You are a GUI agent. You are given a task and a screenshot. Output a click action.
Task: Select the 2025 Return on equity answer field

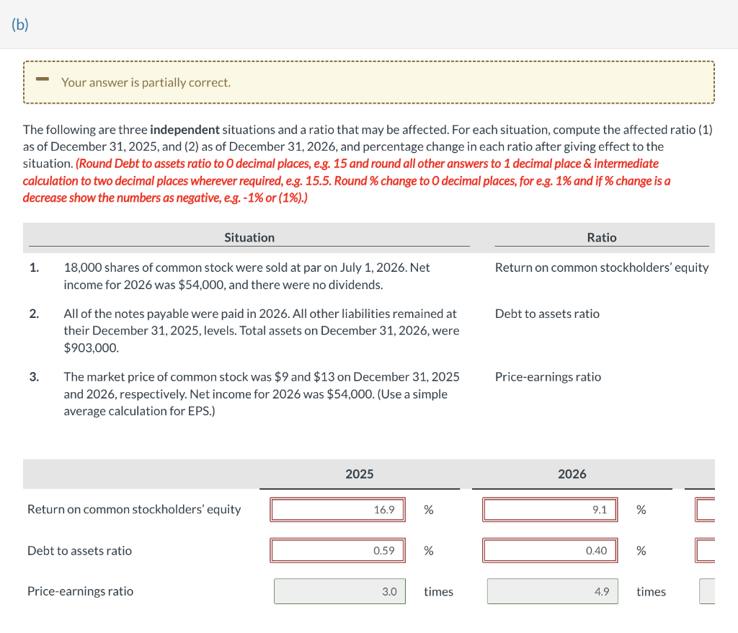pos(337,509)
